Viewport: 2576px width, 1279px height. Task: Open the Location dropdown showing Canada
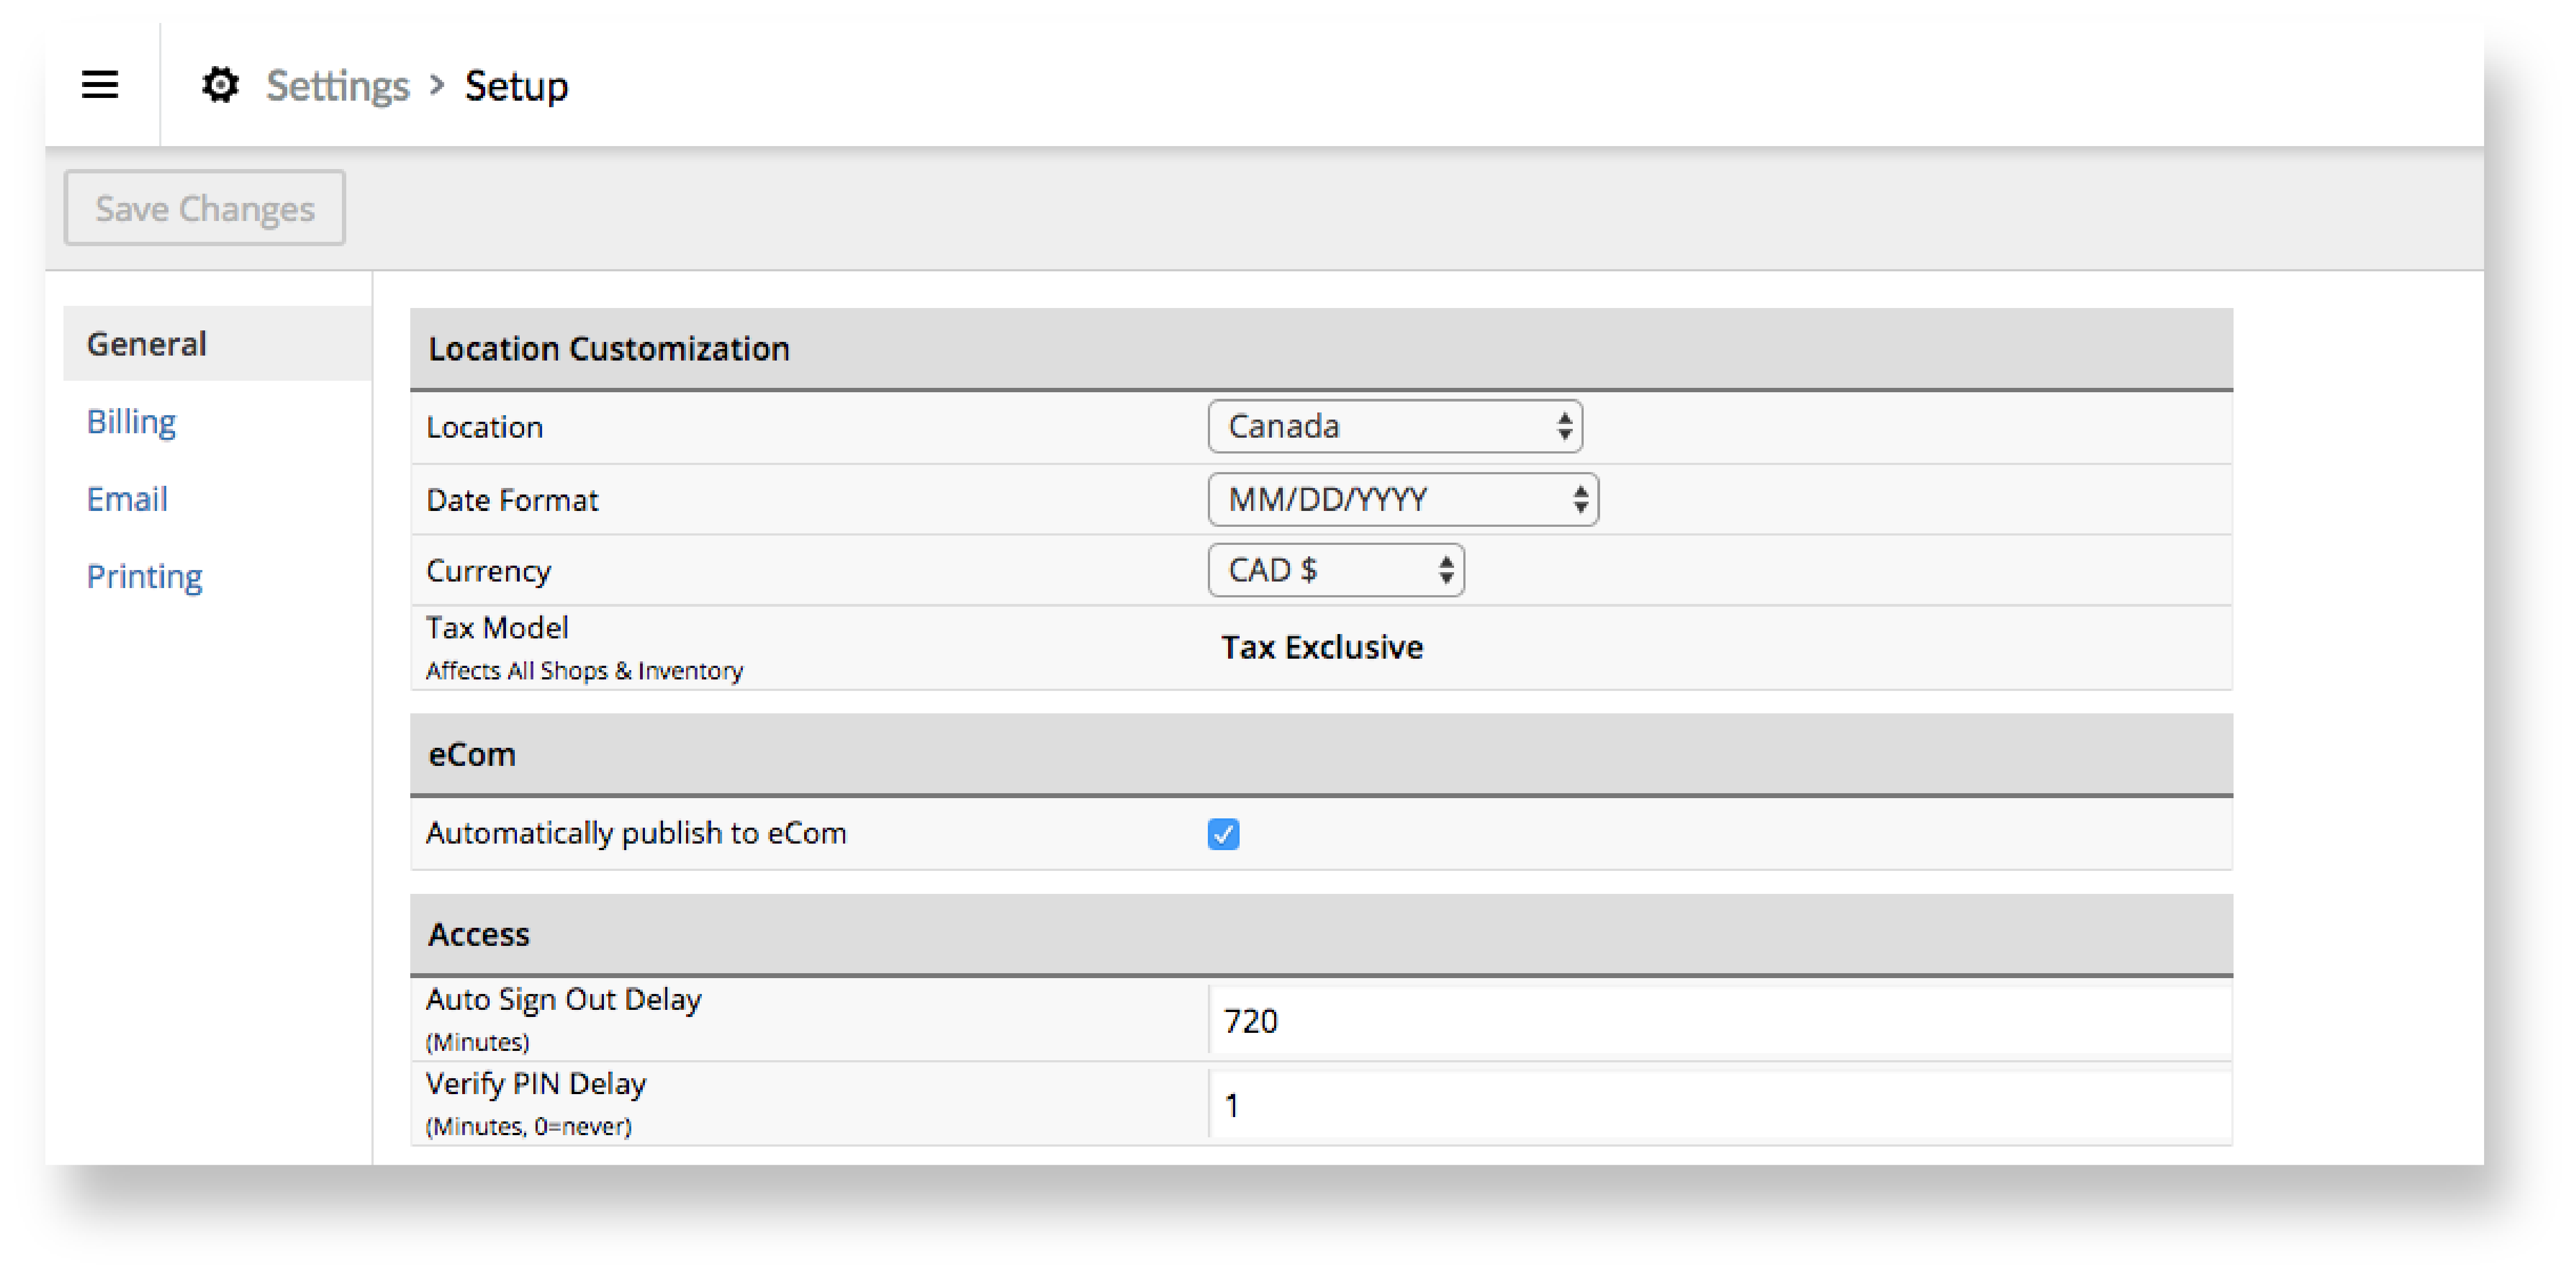[1395, 427]
